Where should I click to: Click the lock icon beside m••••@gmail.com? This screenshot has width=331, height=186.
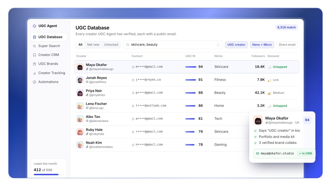click(x=133, y=67)
